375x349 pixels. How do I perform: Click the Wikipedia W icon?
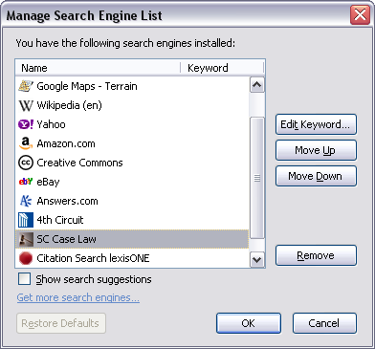click(x=26, y=105)
